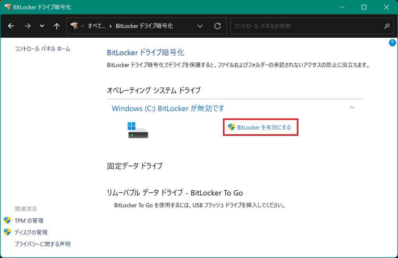Open the recent locations dropdown arrow

pyautogui.click(x=42, y=26)
